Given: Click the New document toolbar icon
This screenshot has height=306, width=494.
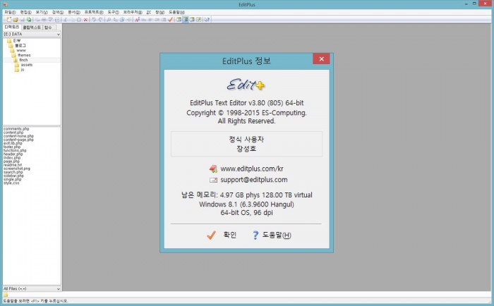Looking at the screenshot, I should tap(8, 20).
